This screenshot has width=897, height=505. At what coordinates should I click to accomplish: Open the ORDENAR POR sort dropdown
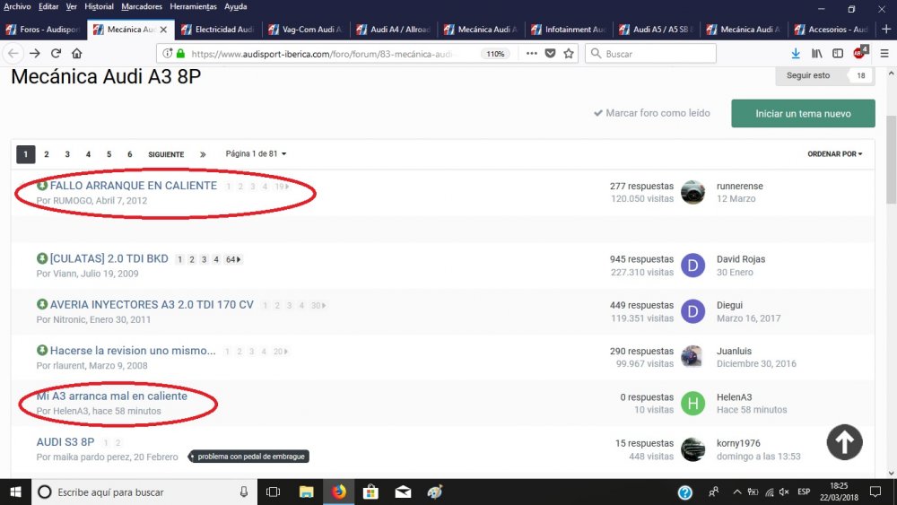(x=834, y=154)
